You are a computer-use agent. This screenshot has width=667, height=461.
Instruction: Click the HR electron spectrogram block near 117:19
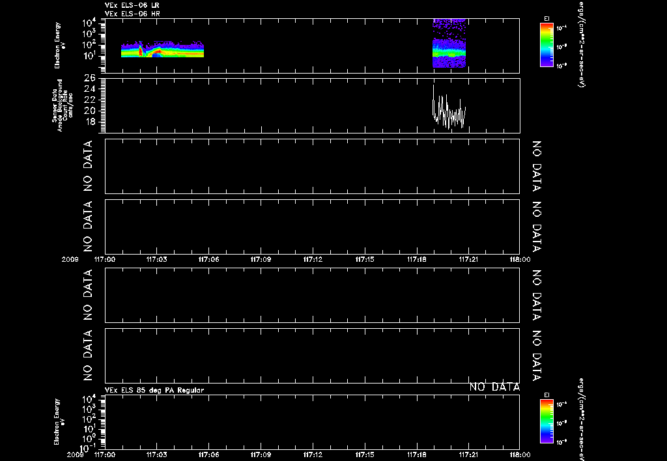[x=449, y=43]
